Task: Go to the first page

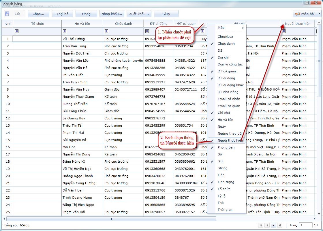Action: click(261, 225)
